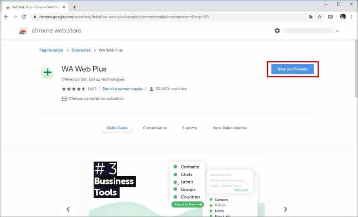Open the Itens Relacionados tab
This screenshot has height=217, width=358.
(x=230, y=128)
